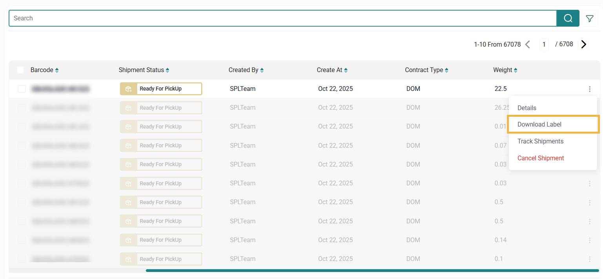Open Details from the row menu
The height and width of the screenshot is (279, 603).
(527, 108)
